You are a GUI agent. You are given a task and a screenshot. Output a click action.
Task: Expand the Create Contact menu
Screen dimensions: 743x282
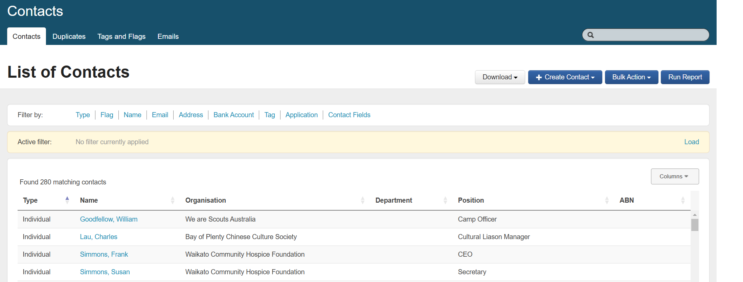(x=565, y=77)
